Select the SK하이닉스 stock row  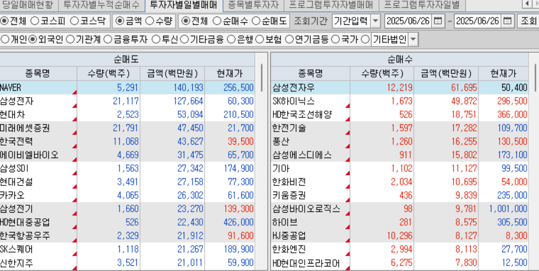click(400, 101)
